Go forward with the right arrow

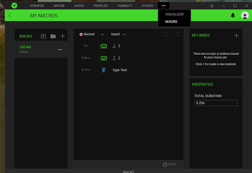point(19,15)
